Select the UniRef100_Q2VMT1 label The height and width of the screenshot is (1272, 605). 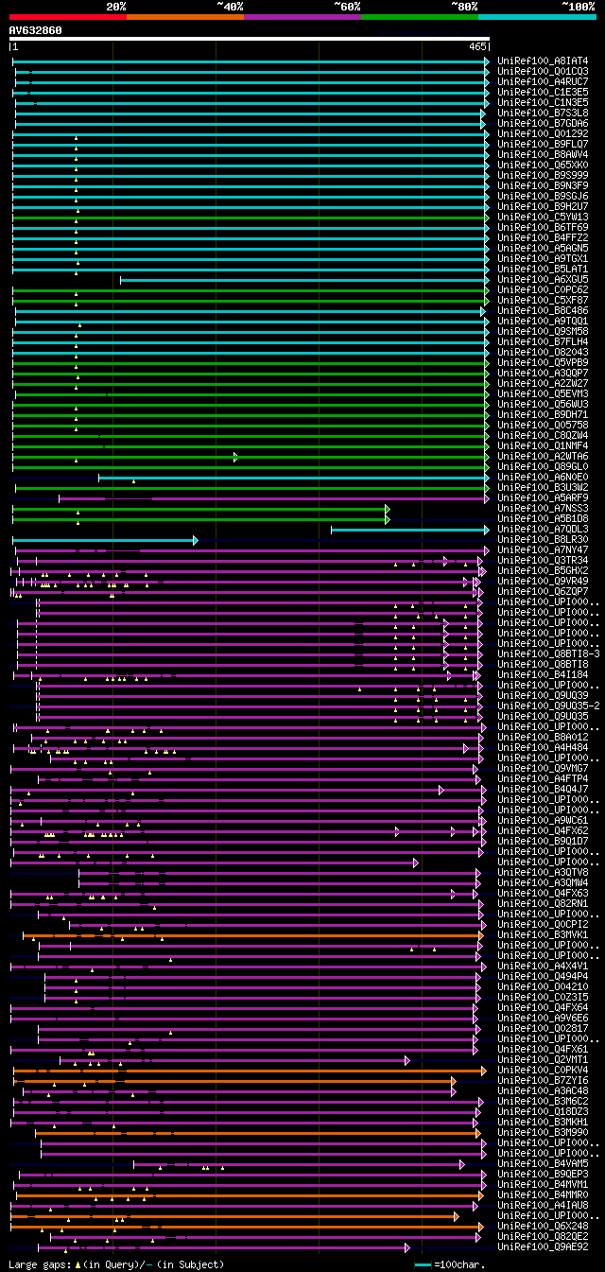pyautogui.click(x=543, y=1059)
